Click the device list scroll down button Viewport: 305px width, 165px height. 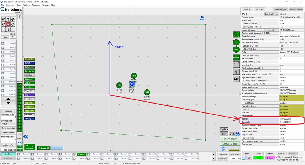tap(213, 158)
